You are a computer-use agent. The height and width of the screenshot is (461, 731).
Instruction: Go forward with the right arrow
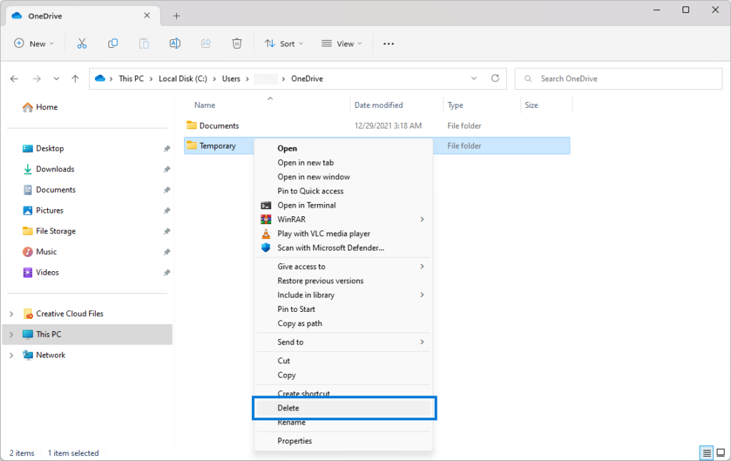coord(36,78)
